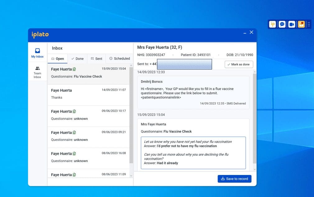Switch to the Sent tab

(96, 59)
